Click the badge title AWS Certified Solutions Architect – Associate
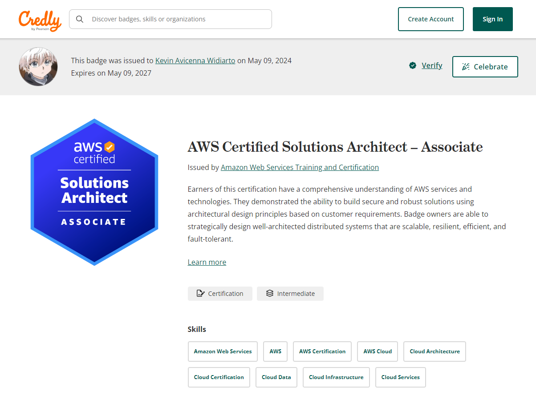Screen dimensions: 536x396 coord(335,147)
